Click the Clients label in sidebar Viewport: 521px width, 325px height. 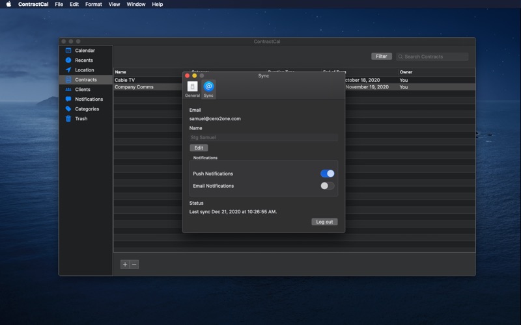(x=83, y=90)
